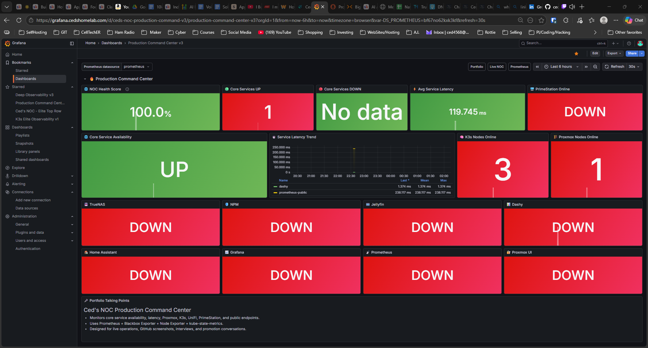This screenshot has height=348, width=648.
Task: Click the dashy legend color swatch
Action: coord(275,186)
